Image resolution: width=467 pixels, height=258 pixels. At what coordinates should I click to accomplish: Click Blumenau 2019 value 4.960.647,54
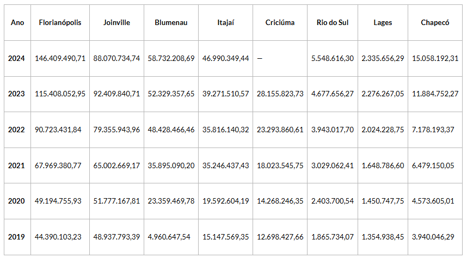[x=171, y=237]
